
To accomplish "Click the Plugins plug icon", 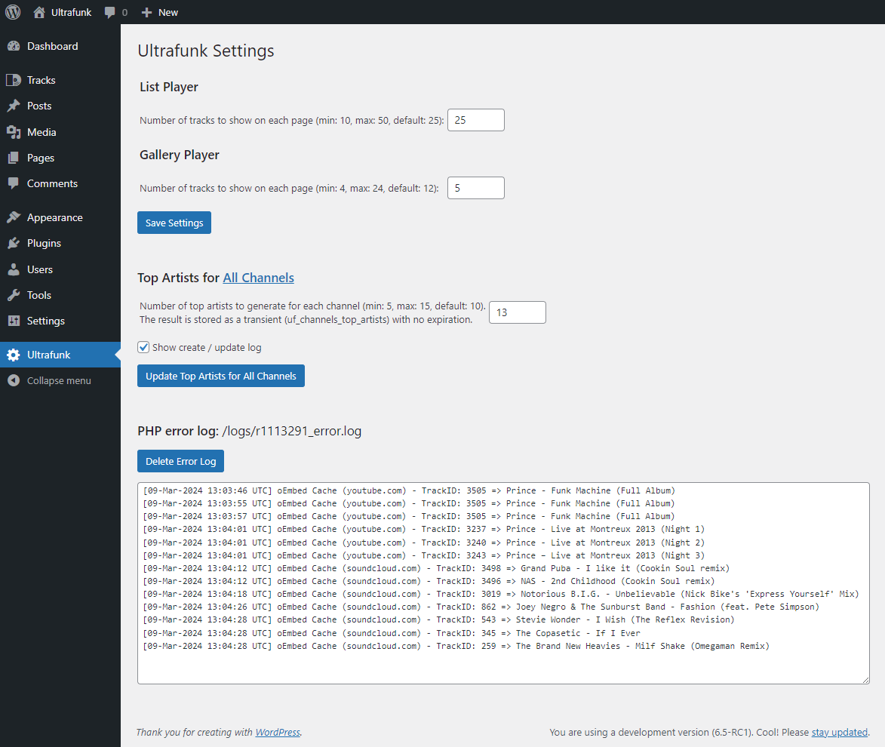I will point(14,244).
